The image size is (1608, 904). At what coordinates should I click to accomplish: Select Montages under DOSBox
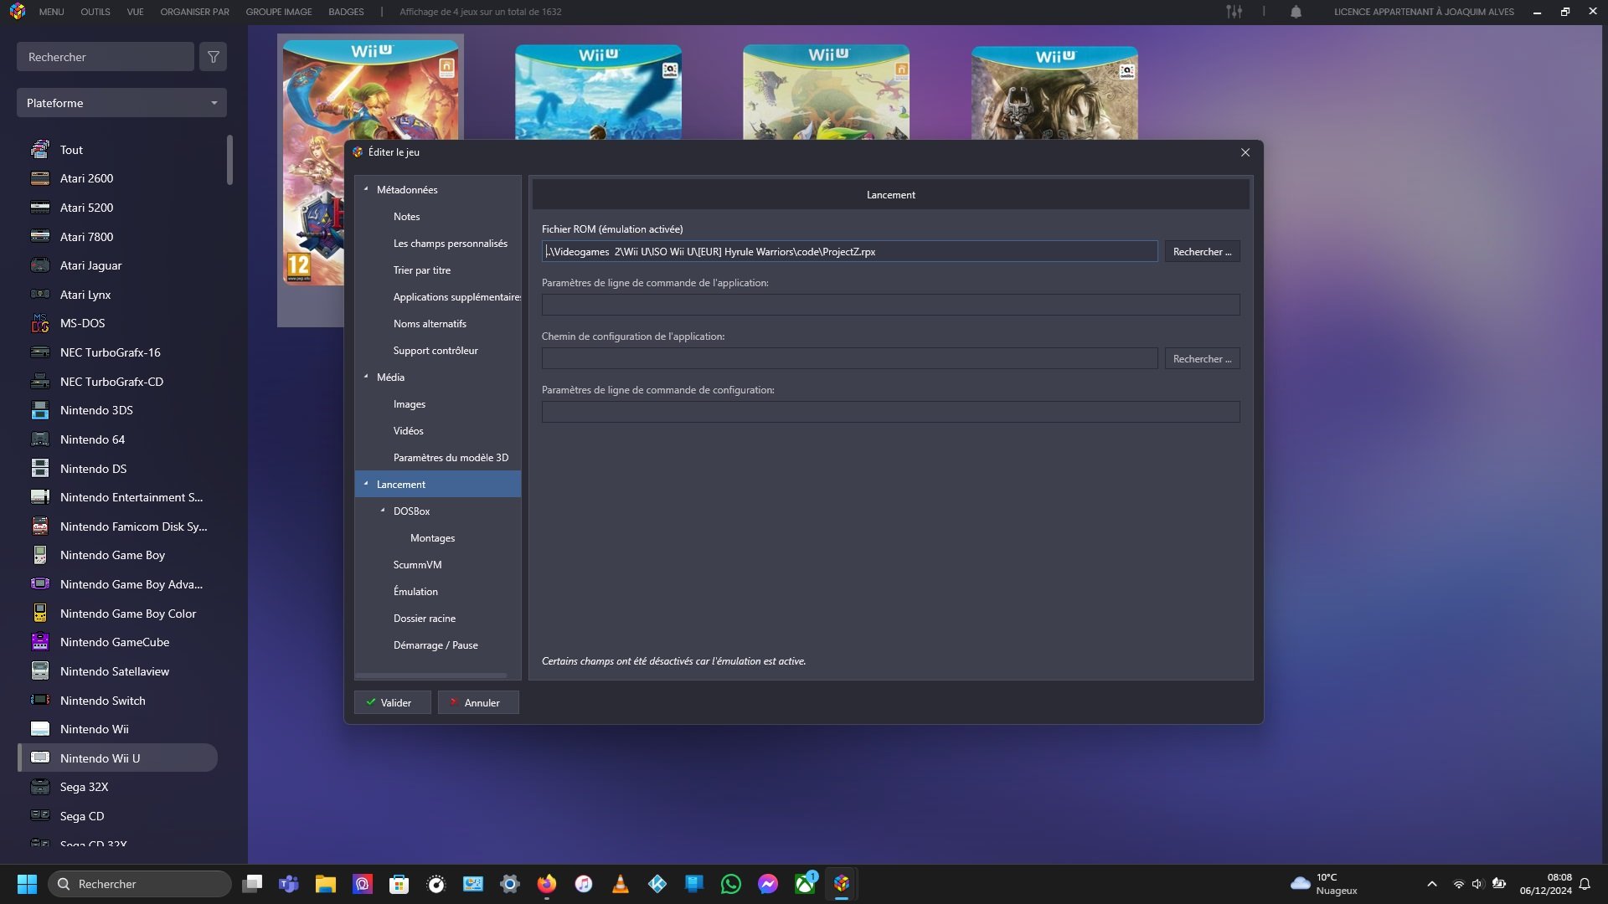433,537
